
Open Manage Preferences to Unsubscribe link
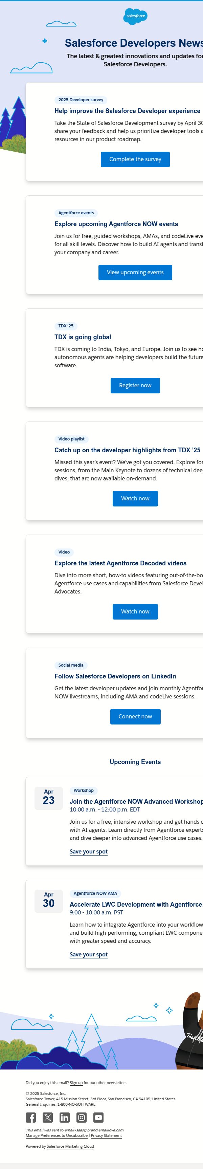click(x=57, y=1135)
